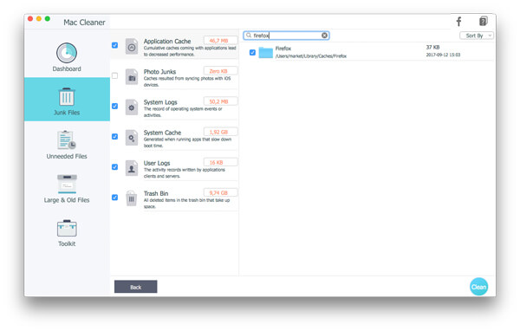Click the System Logs gear file icon

132,107
